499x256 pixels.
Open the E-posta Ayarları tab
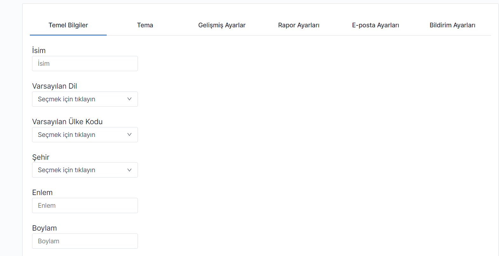[375, 25]
